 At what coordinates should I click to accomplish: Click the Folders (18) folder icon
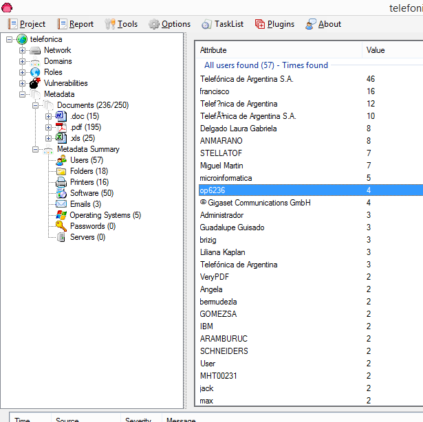coord(61,171)
